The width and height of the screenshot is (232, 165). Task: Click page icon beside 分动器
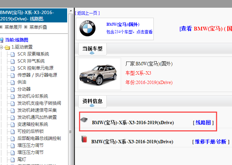point(13,89)
